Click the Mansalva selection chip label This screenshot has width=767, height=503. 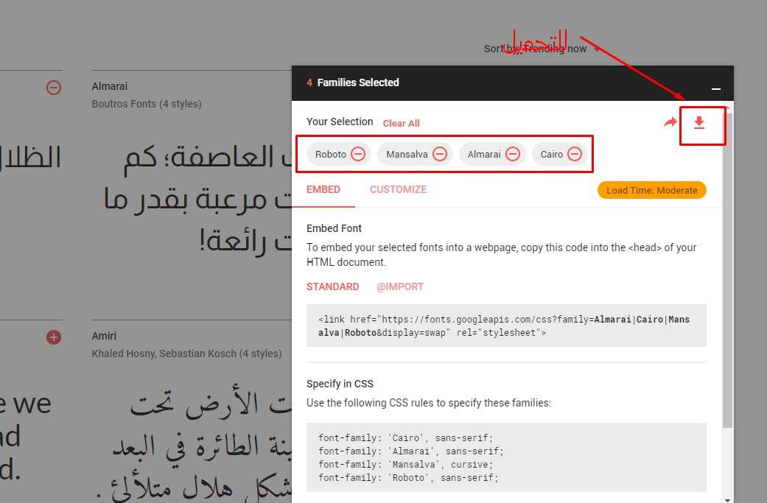click(x=407, y=155)
